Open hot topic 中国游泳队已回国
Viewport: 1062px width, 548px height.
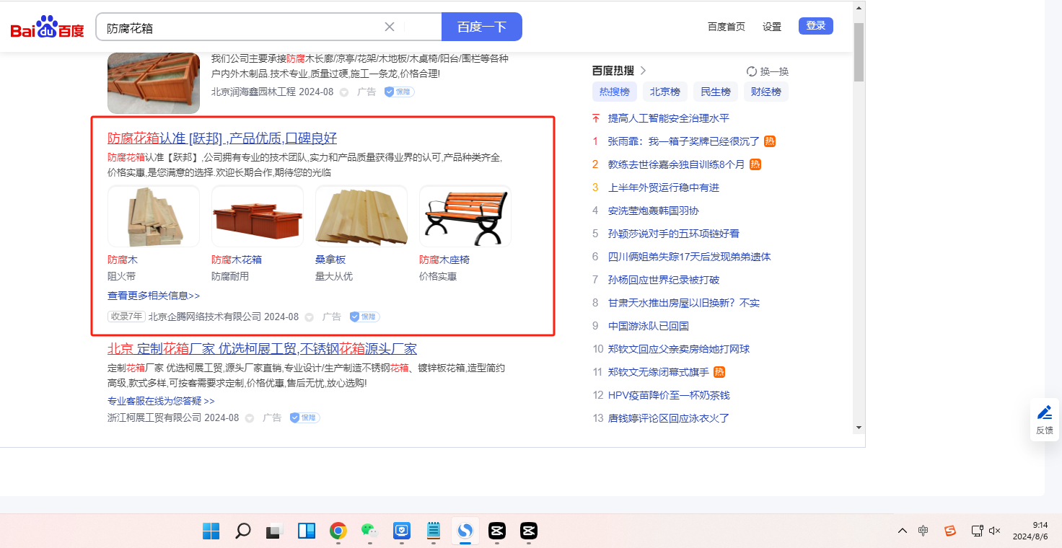pyautogui.click(x=649, y=326)
